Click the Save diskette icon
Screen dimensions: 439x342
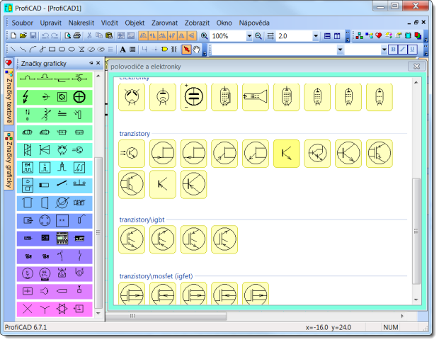pyautogui.click(x=33, y=36)
